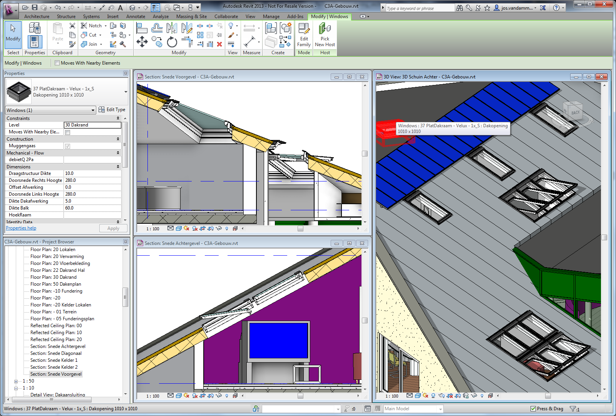This screenshot has height=416, width=616.
Task: Toggle the Press & Drag checkbox
Action: click(x=533, y=409)
